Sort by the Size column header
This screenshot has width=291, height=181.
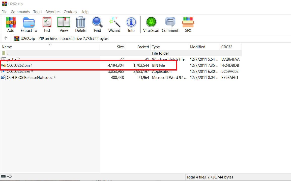pyautogui.click(x=113, y=47)
